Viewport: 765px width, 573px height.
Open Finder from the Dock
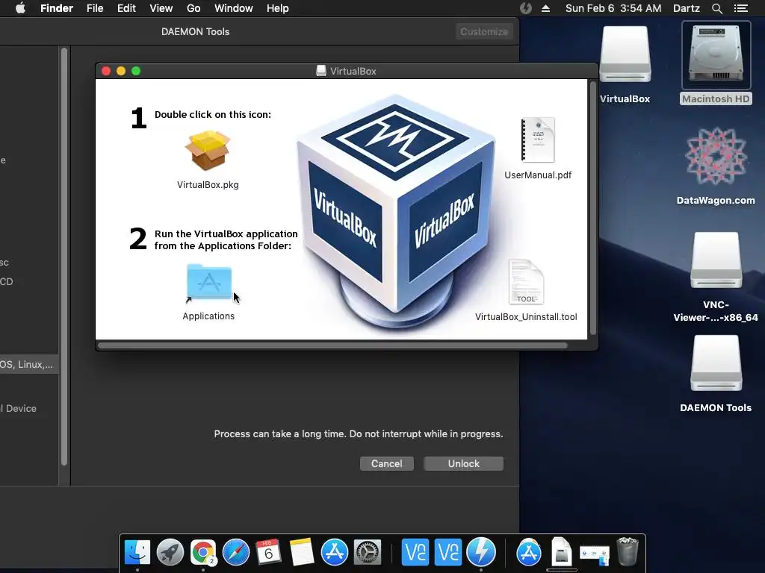(x=137, y=552)
